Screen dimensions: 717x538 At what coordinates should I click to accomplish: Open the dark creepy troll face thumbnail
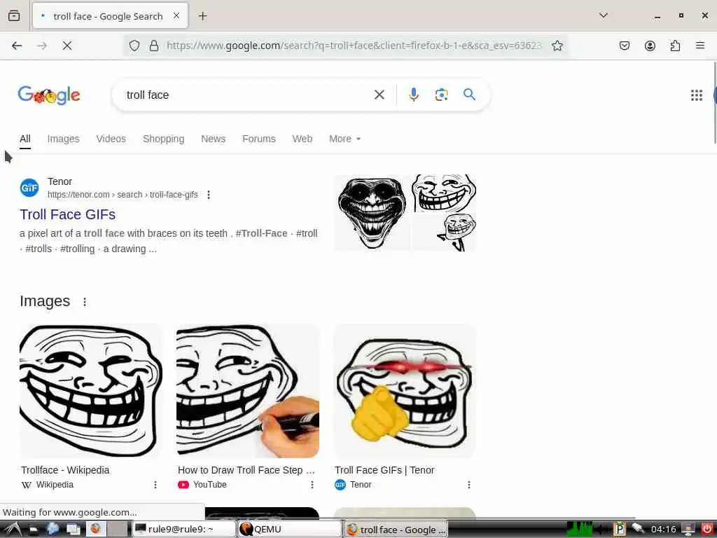tap(372, 213)
